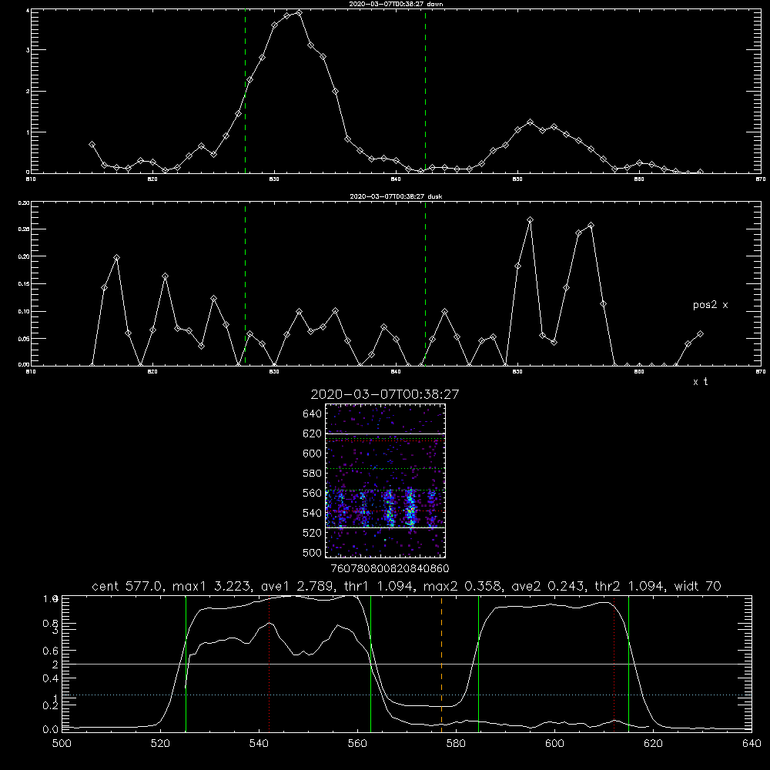Screen dimensions: 770x770
Task: Select 'widt 70' in the stats line
Action: tap(698, 586)
